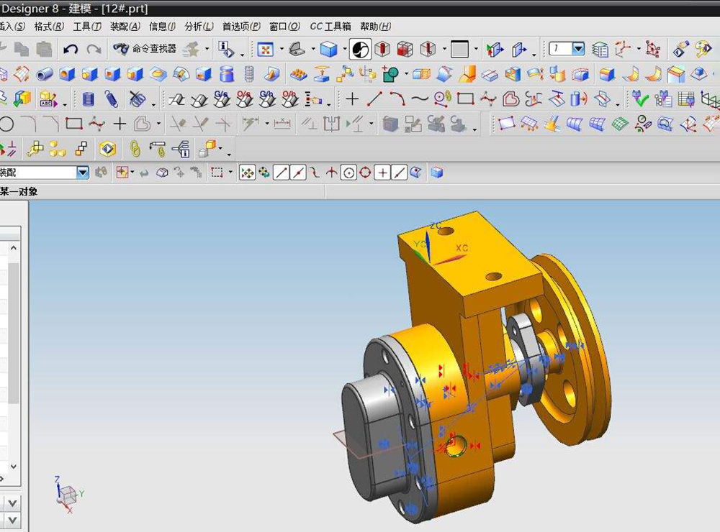Viewport: 720px width, 532px height.
Task: Click the yellow chain link icon
Action: [x=135, y=149]
